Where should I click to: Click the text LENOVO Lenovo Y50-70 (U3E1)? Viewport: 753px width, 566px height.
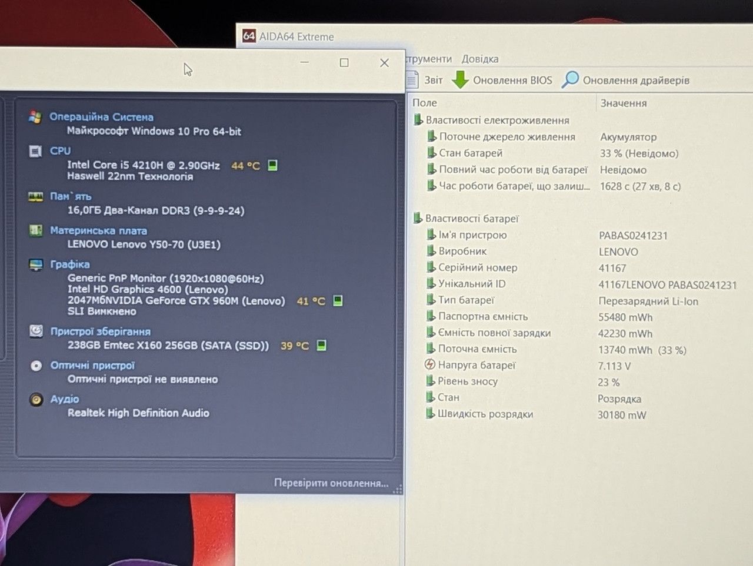click(x=144, y=244)
